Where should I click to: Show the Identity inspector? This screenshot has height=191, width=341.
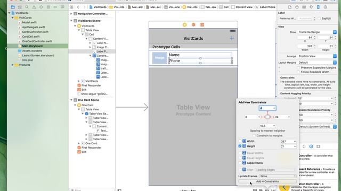point(304,7)
